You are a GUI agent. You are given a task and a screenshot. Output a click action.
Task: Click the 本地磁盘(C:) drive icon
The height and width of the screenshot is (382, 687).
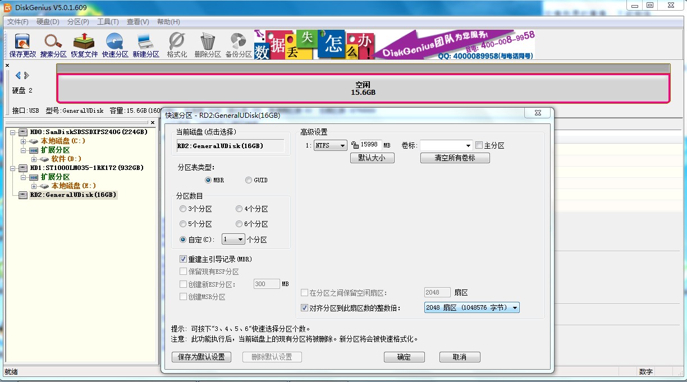pos(34,141)
